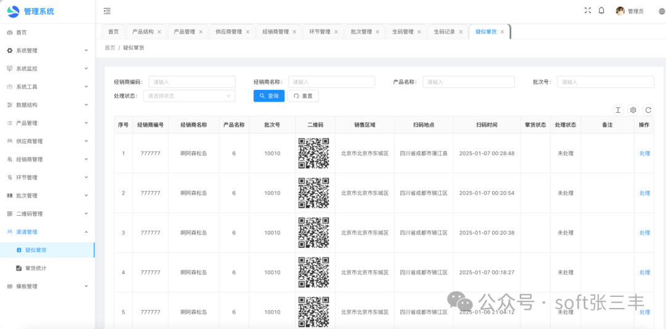Toggle fullscreen mode icon in header
The width and height of the screenshot is (666, 329).
pos(587,10)
